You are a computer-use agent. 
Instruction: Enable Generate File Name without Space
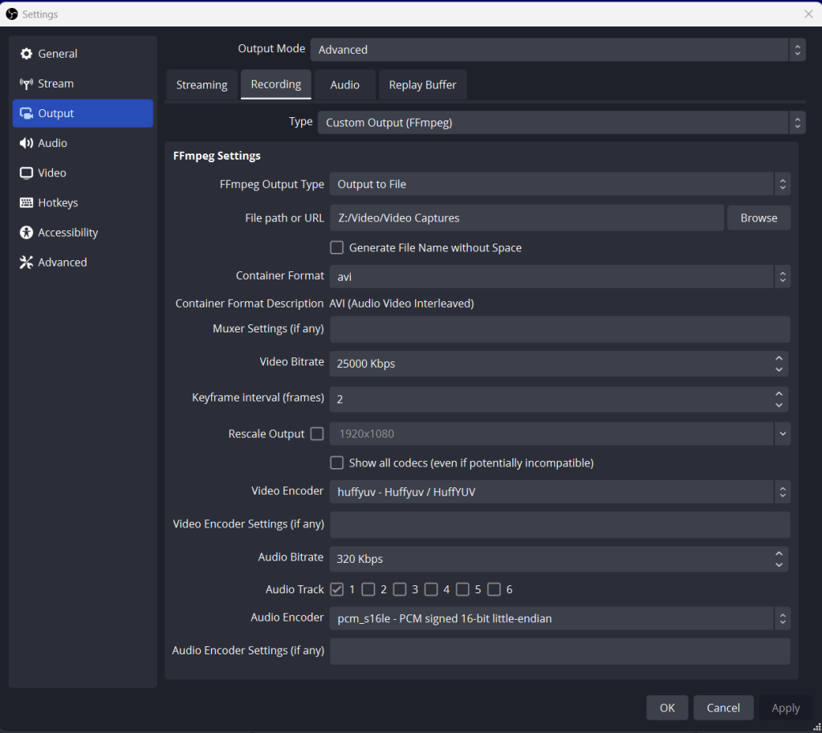[x=337, y=247]
